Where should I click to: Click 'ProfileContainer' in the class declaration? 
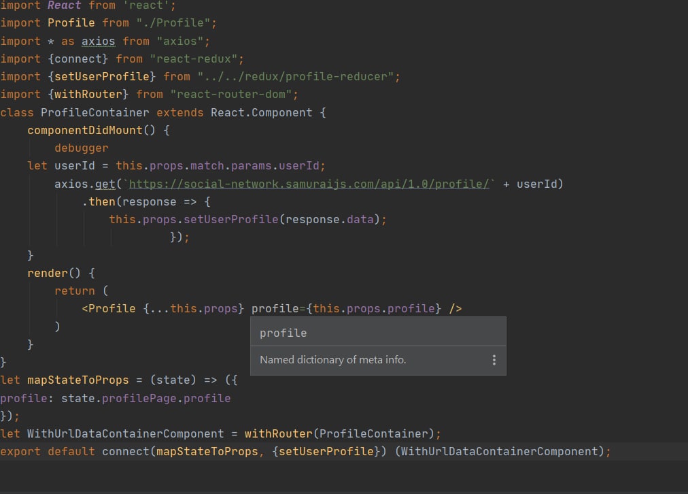94,112
